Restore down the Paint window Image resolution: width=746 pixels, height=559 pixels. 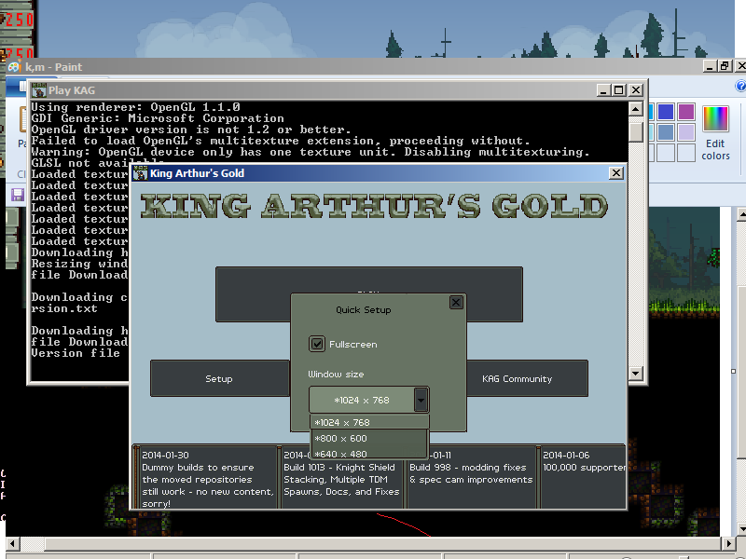coord(725,66)
